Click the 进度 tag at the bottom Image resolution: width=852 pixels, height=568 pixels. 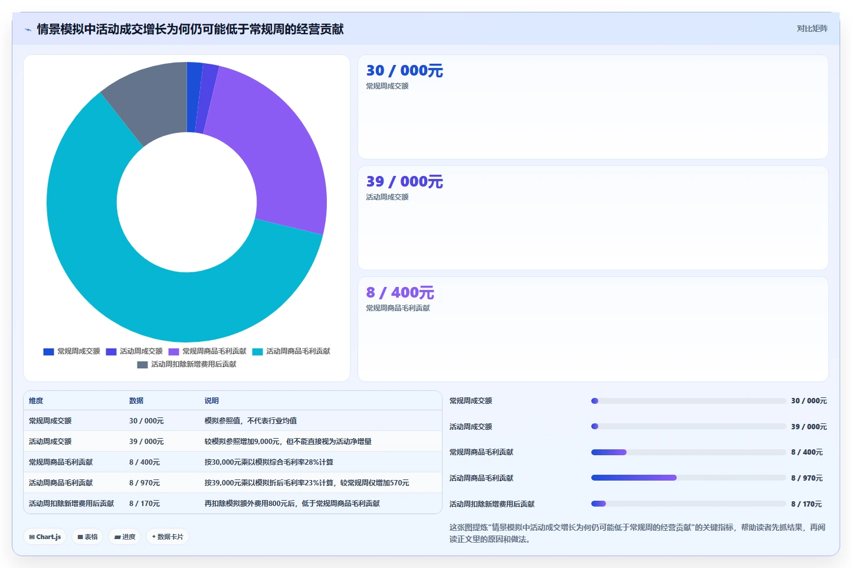click(x=124, y=537)
